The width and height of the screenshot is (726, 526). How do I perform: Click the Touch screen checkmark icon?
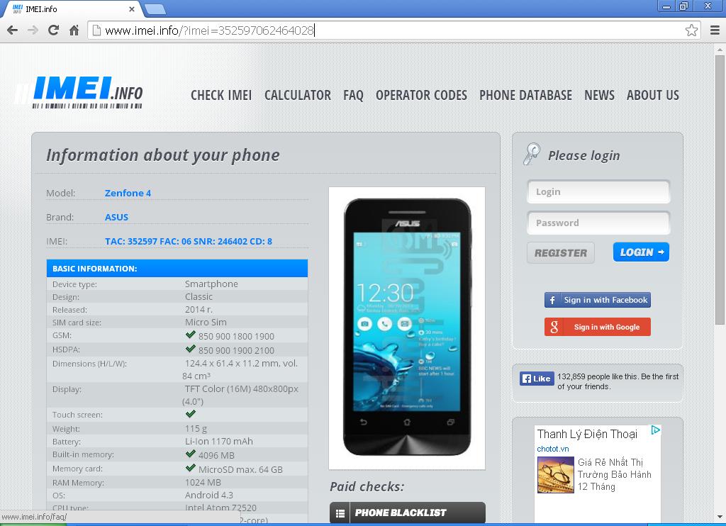tap(190, 413)
